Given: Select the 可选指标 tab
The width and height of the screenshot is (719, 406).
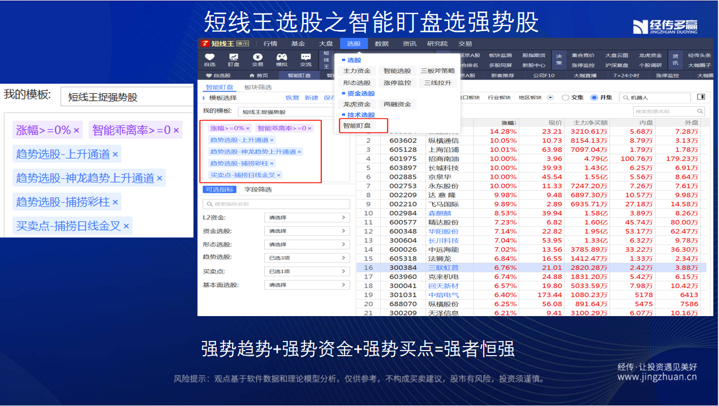Looking at the screenshot, I should 219,189.
